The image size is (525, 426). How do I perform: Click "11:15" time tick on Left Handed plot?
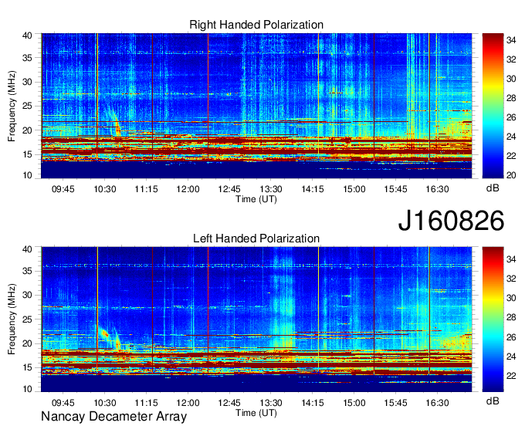(146, 403)
